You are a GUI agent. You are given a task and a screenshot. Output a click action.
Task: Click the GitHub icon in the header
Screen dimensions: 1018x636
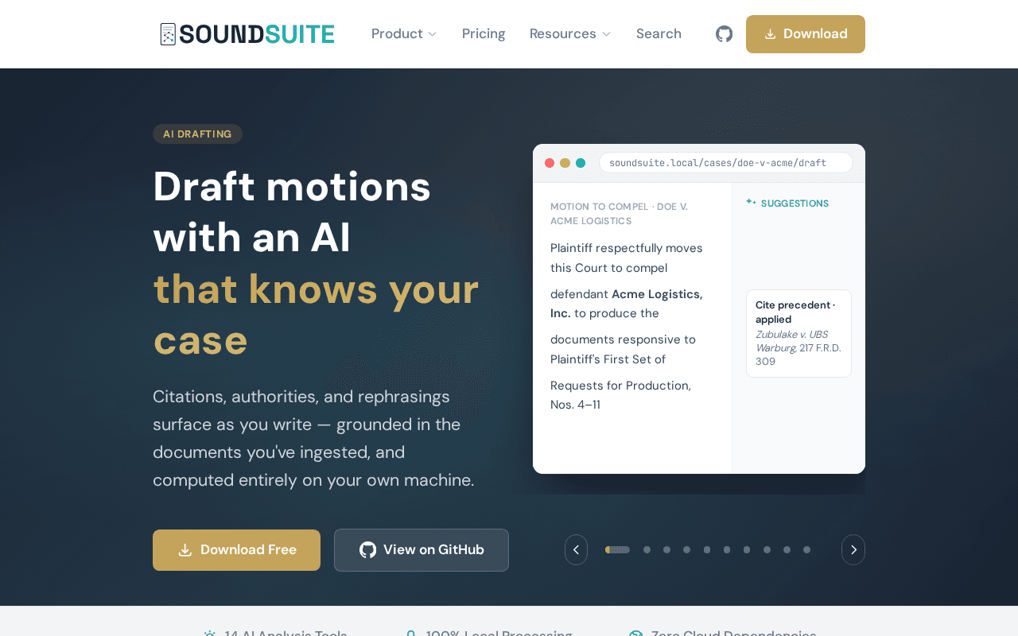point(724,34)
